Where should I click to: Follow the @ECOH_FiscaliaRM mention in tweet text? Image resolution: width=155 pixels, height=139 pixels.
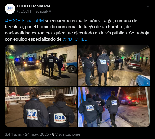[24, 21]
